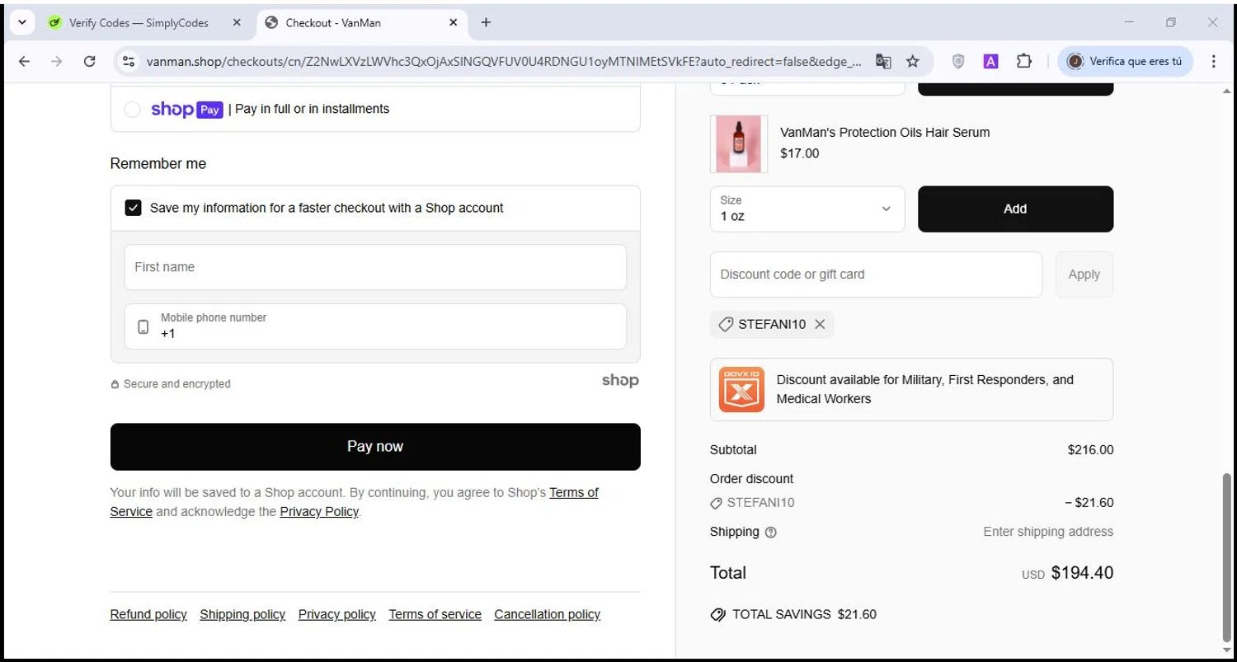Viewport: 1237px width, 662px height.
Task: Click the TOTAL SAVINGS $21.60 text
Action: (x=804, y=614)
